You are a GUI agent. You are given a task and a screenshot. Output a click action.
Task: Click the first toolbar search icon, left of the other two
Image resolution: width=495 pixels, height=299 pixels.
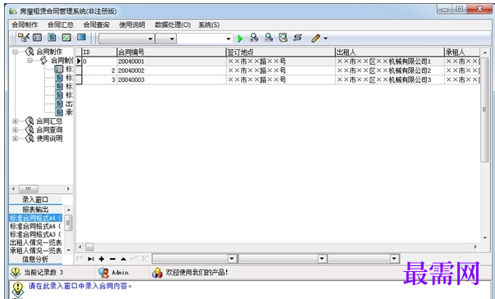254,38
